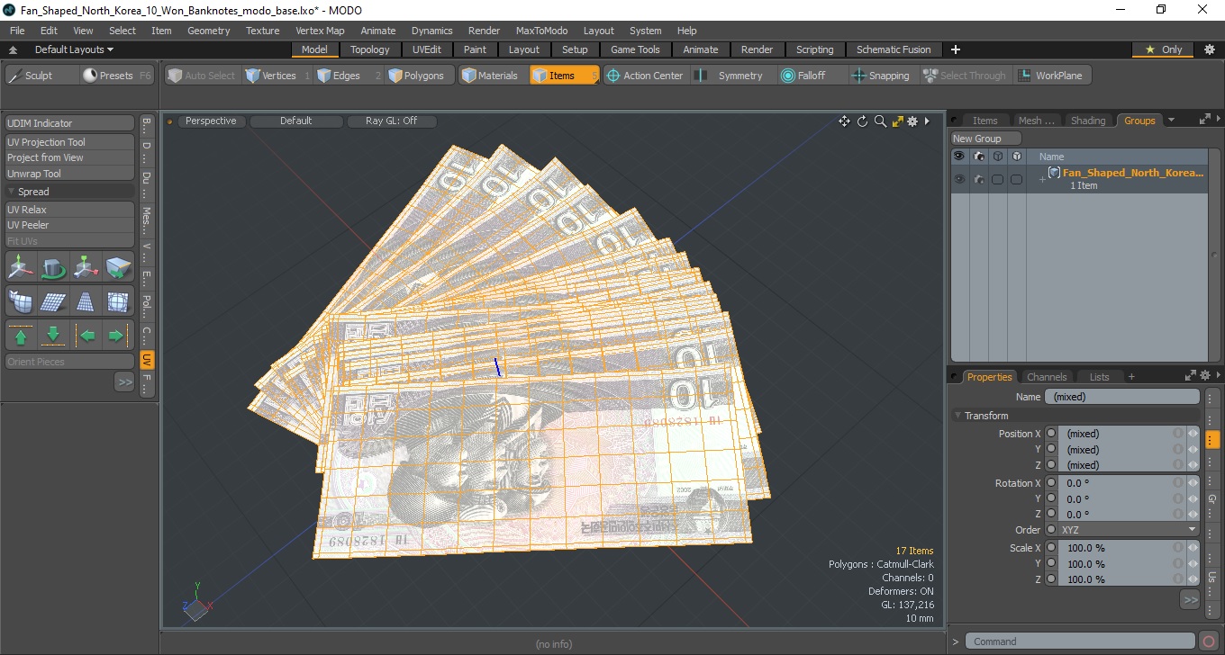Open the Vertex Map menu
The height and width of the screenshot is (655, 1225).
point(320,31)
